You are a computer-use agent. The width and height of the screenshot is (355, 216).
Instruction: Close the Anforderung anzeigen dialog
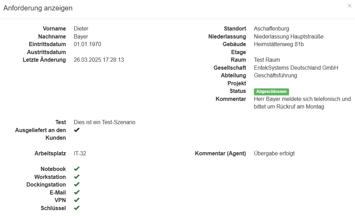point(349,6)
